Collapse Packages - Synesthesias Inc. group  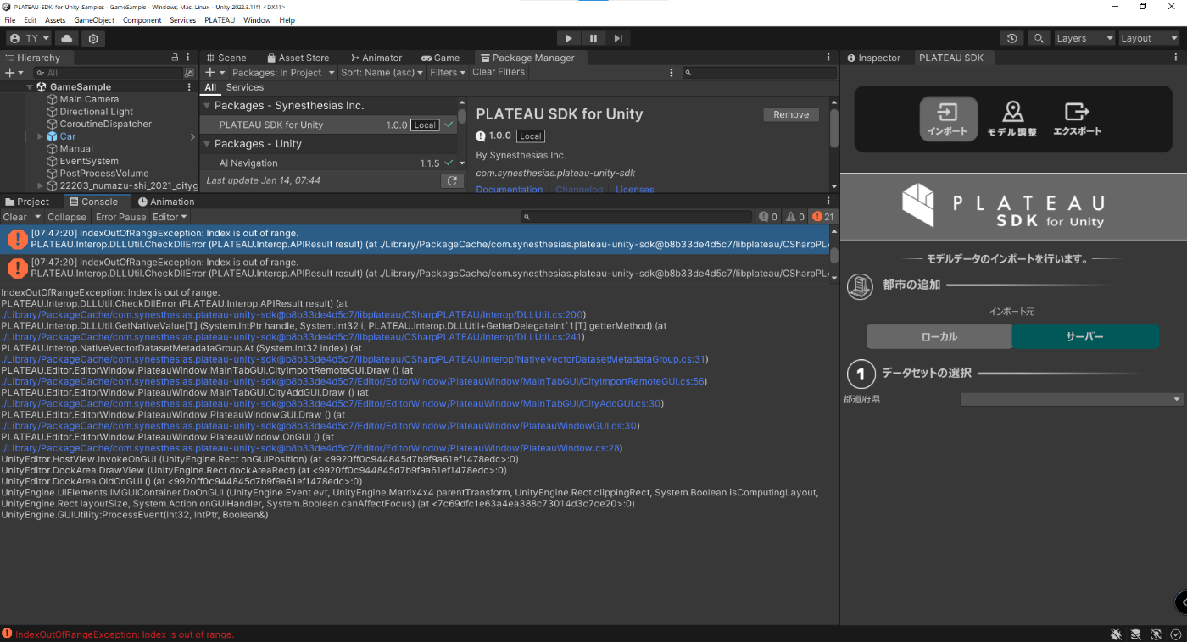(x=207, y=106)
